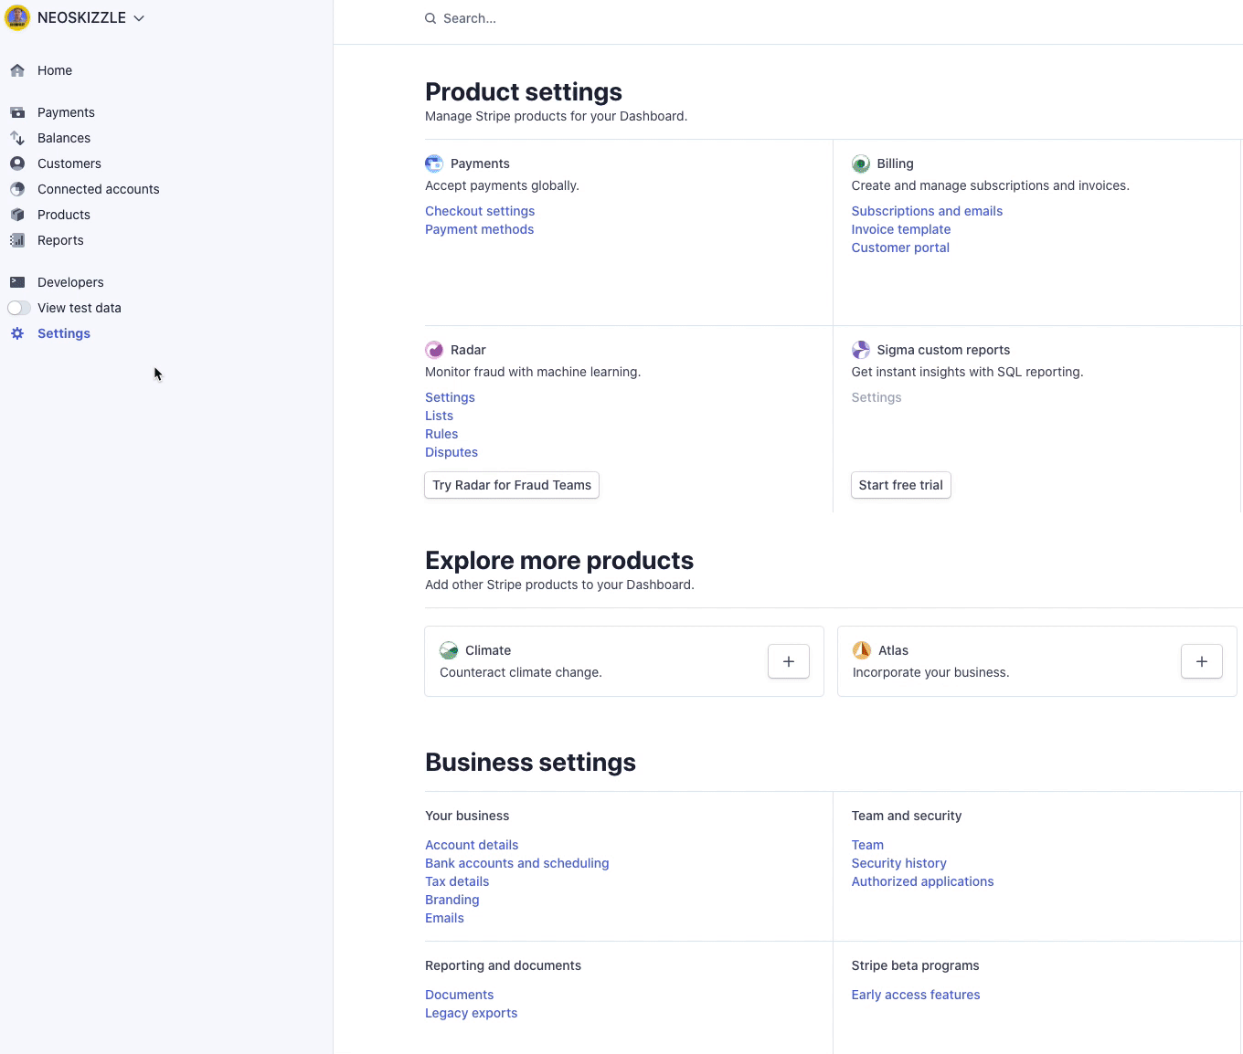Click the search magnifier icon
The width and height of the screenshot is (1243, 1054).
(430, 18)
